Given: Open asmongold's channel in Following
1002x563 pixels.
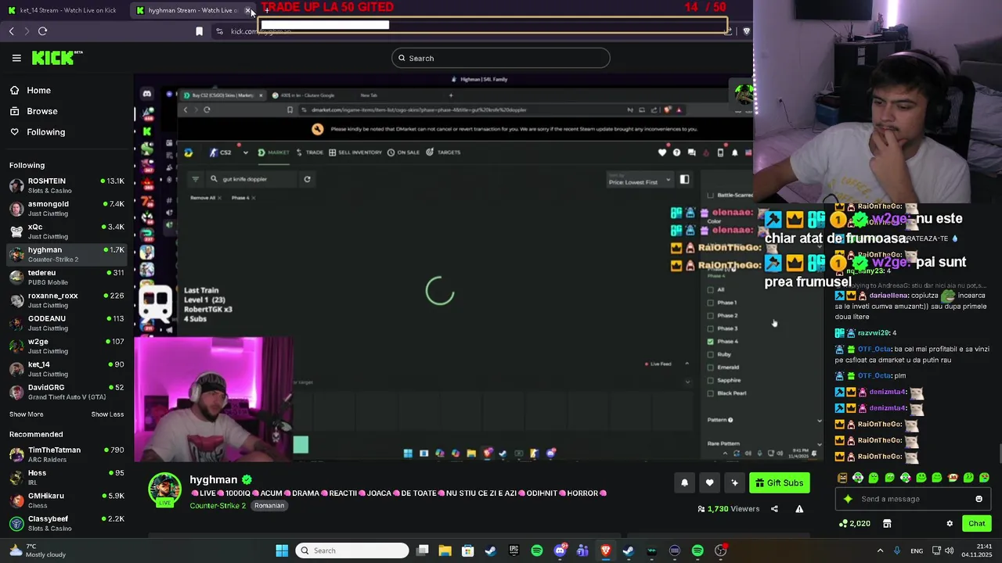Looking at the screenshot, I should (x=67, y=208).
